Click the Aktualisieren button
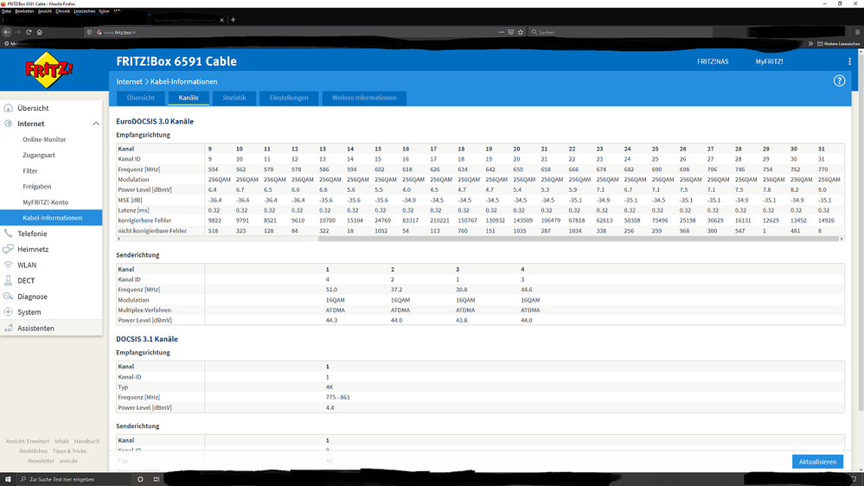864x486 pixels. [817, 462]
